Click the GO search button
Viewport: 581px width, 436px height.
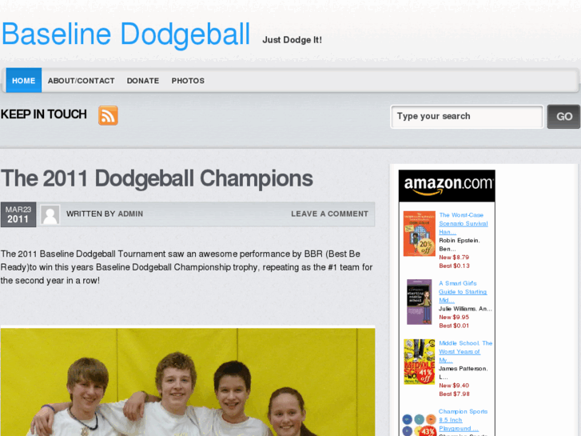pyautogui.click(x=564, y=117)
